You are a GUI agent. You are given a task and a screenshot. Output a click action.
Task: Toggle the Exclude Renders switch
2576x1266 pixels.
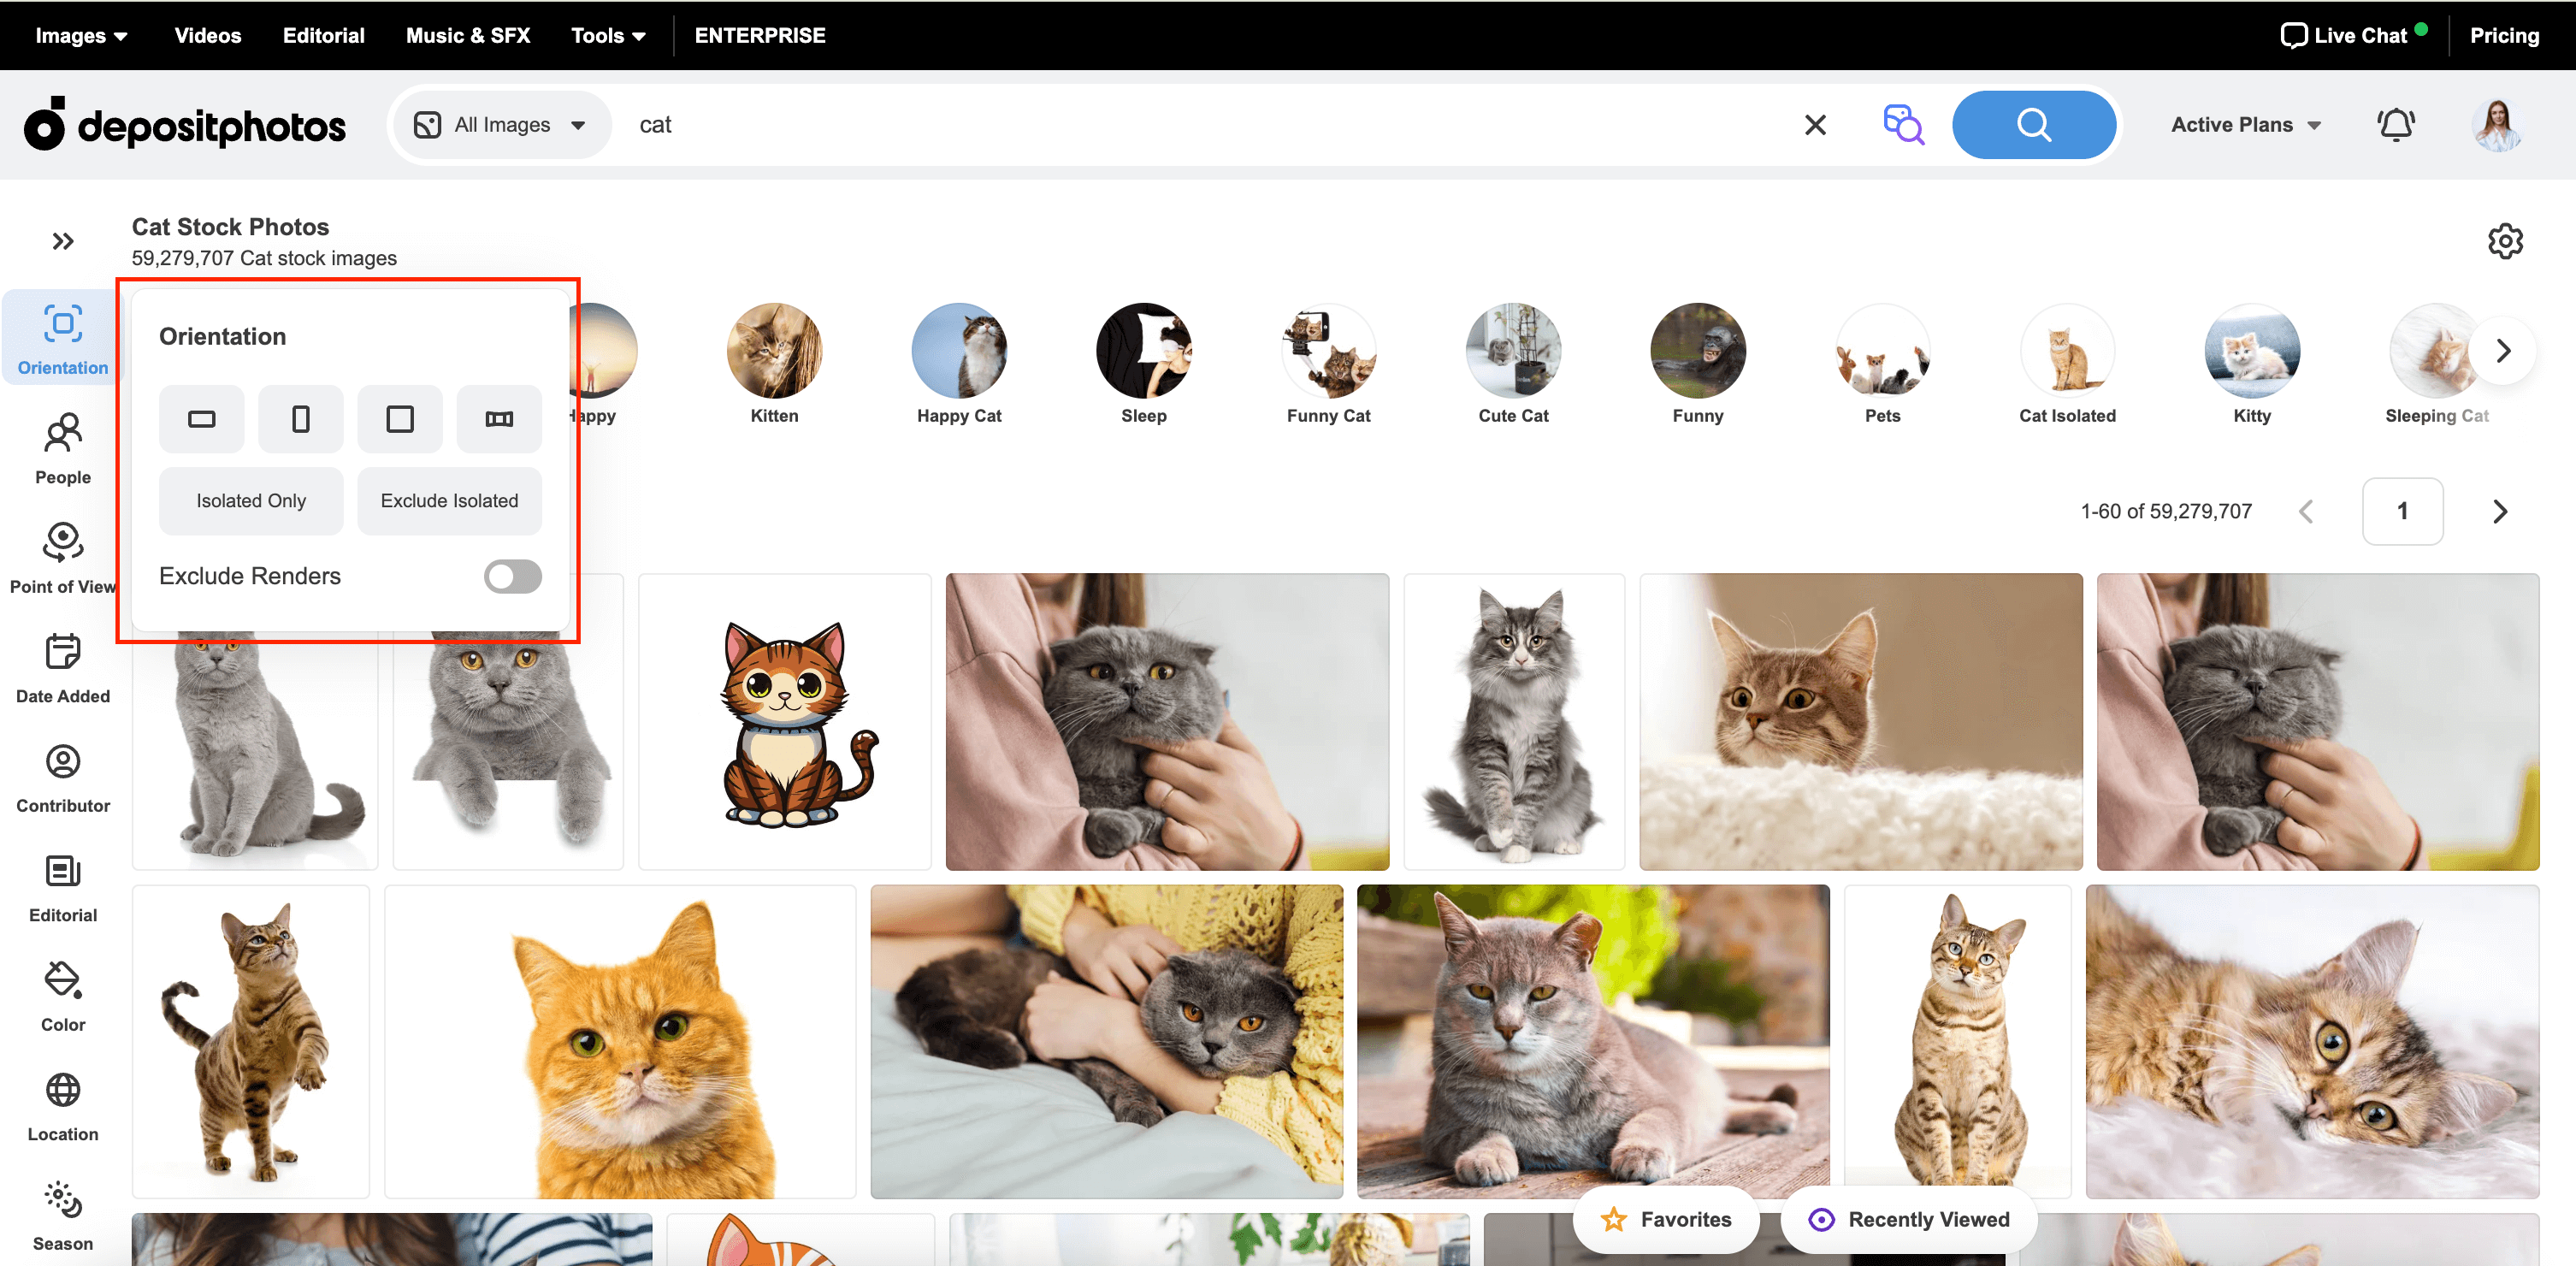point(511,576)
